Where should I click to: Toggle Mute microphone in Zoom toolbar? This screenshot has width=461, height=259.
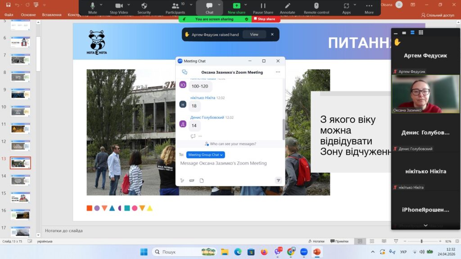[92, 6]
